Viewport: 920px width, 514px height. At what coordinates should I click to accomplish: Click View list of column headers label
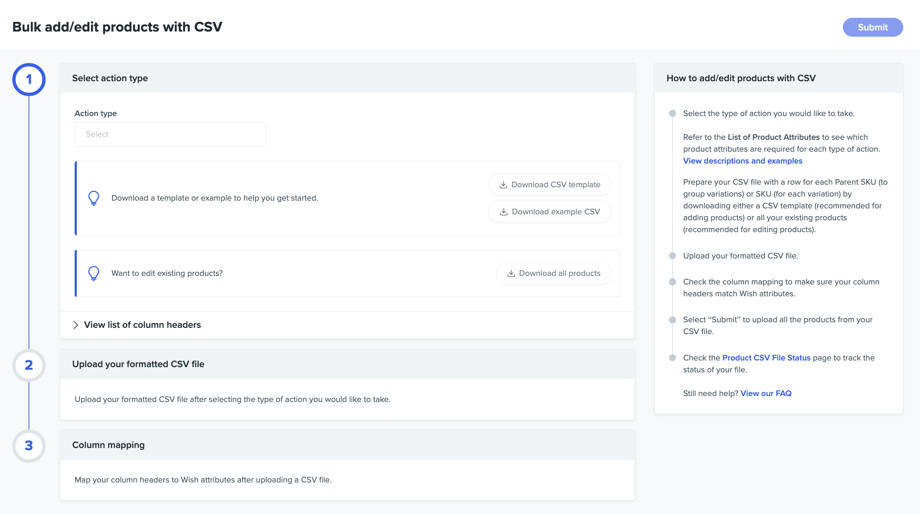click(x=142, y=325)
